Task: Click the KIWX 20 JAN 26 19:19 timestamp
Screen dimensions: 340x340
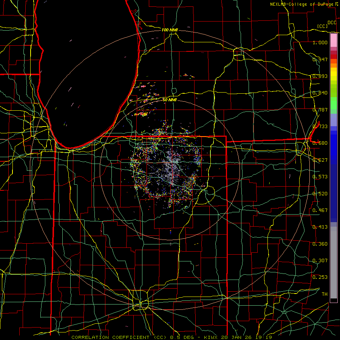Action: tap(238, 337)
